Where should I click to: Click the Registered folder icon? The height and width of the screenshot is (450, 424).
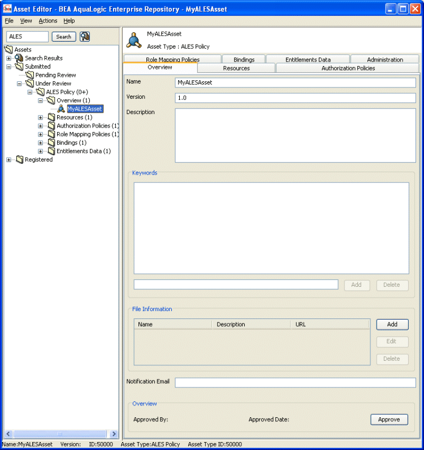pos(20,160)
